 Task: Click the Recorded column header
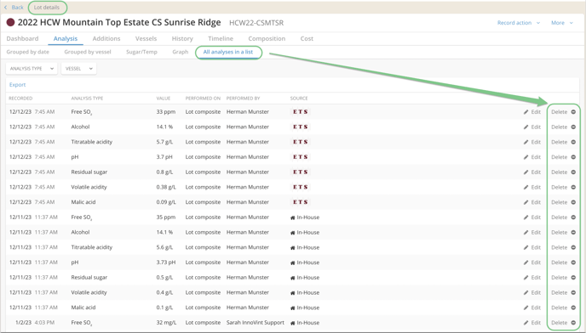[20, 99]
